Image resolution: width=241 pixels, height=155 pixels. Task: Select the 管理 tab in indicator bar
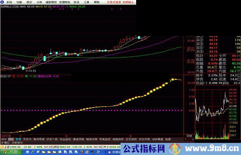(x=18, y=139)
